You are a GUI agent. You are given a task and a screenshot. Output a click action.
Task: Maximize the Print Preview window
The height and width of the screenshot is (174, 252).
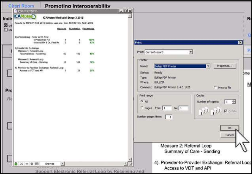coord(125,11)
